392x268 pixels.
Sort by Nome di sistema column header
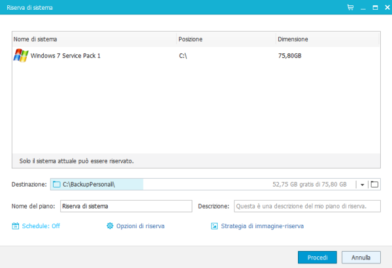point(94,39)
